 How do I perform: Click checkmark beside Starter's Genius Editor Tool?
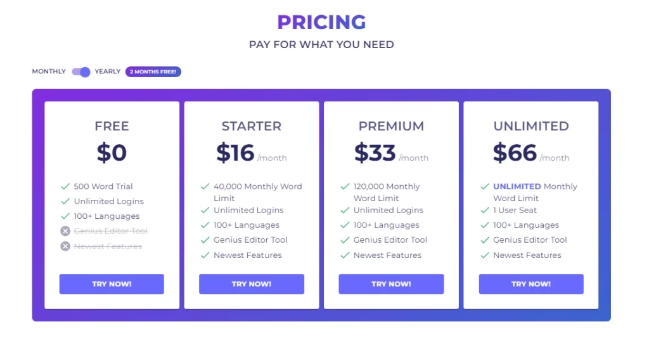(x=205, y=240)
